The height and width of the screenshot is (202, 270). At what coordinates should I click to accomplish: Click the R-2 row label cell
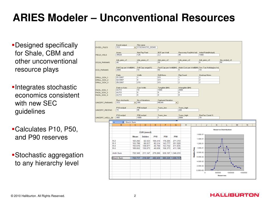coord(121,141)
